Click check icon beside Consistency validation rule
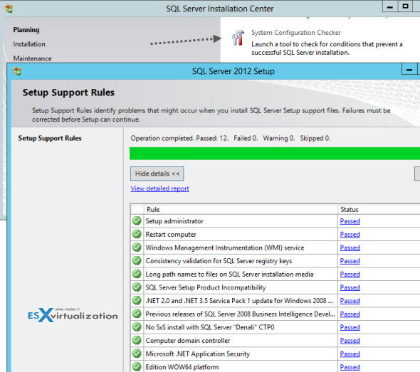This screenshot has height=372, width=420. (x=137, y=260)
